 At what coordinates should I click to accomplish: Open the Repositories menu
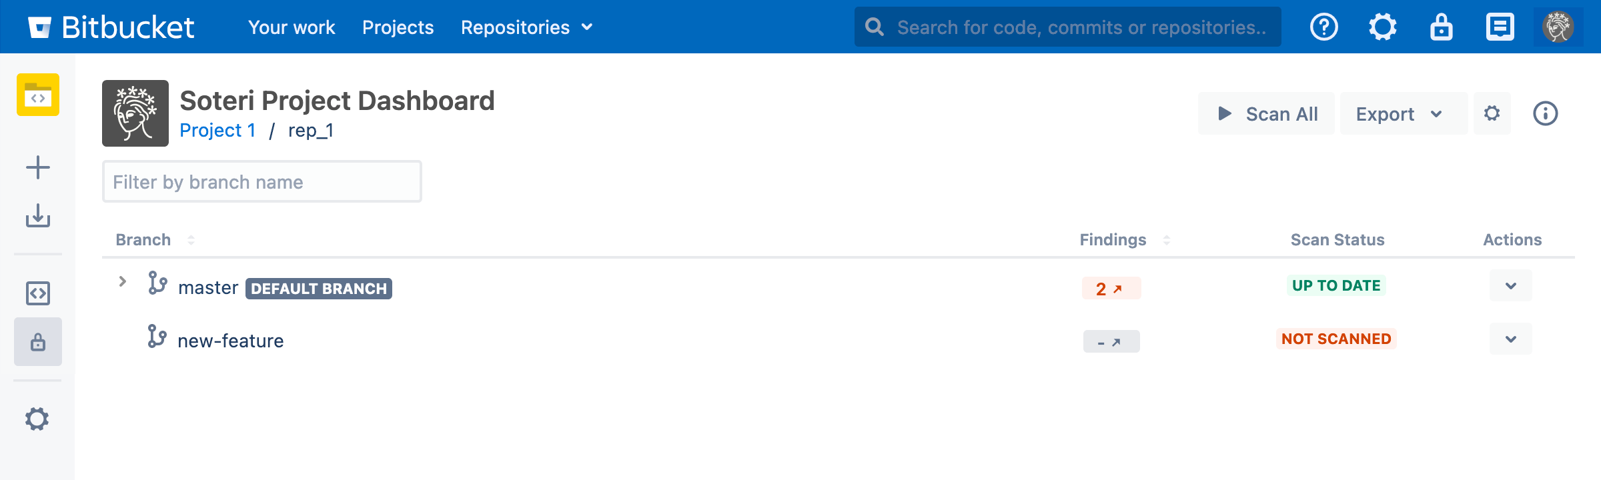click(x=526, y=27)
